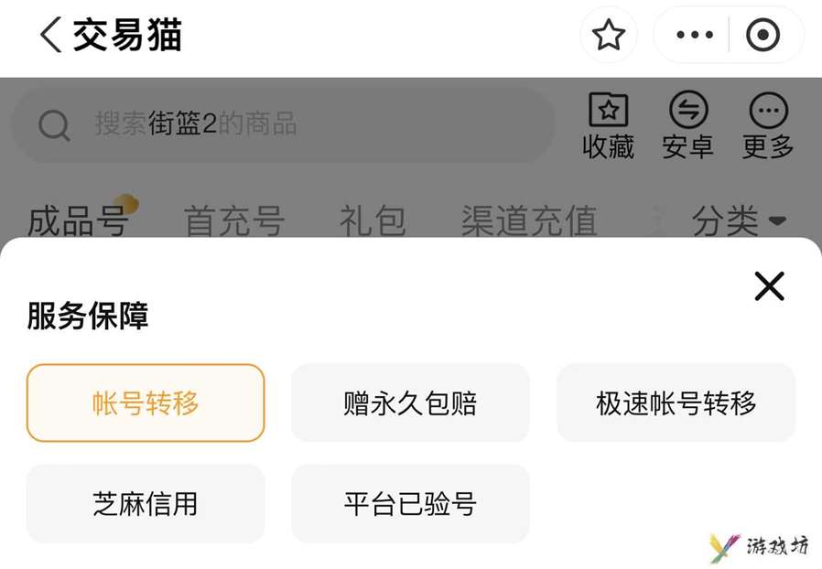The image size is (822, 569).
Task: Open the 礼包 tab
Action: pos(373,220)
